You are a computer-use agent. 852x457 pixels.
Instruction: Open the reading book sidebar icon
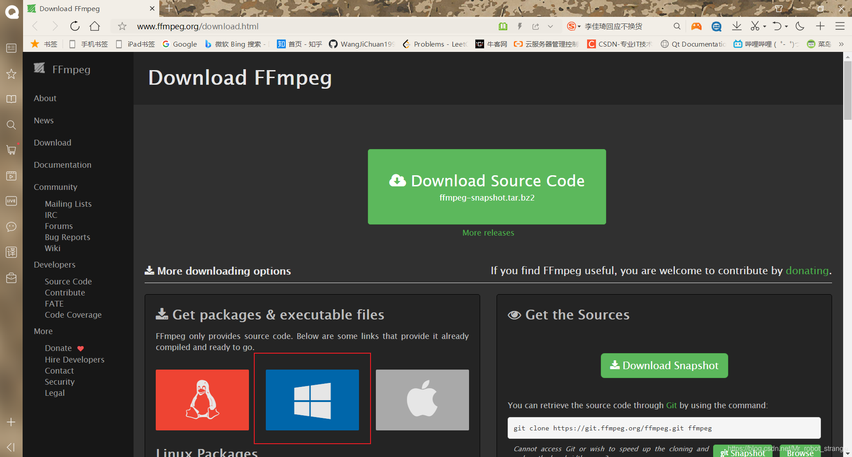pos(11,99)
